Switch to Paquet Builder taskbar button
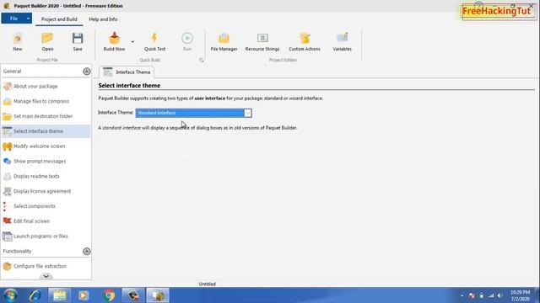 pyautogui.click(x=158, y=295)
